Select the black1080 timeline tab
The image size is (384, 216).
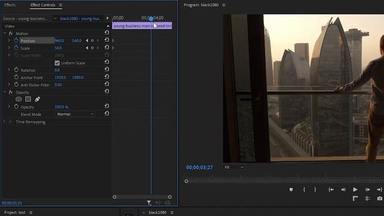(x=157, y=212)
